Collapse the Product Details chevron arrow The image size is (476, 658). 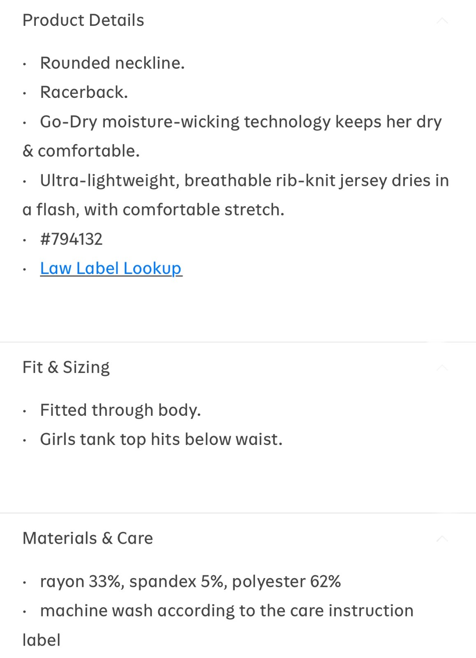pyautogui.click(x=442, y=21)
